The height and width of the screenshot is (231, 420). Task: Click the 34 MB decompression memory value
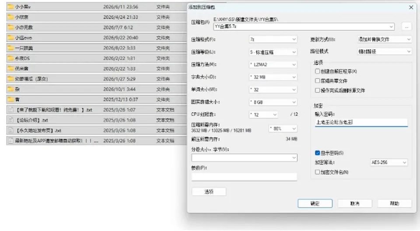[291, 139]
